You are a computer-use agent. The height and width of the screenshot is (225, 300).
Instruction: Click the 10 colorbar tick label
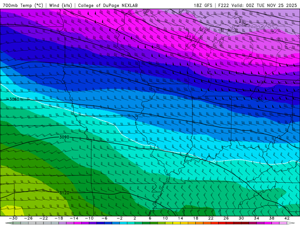click(x=165, y=218)
